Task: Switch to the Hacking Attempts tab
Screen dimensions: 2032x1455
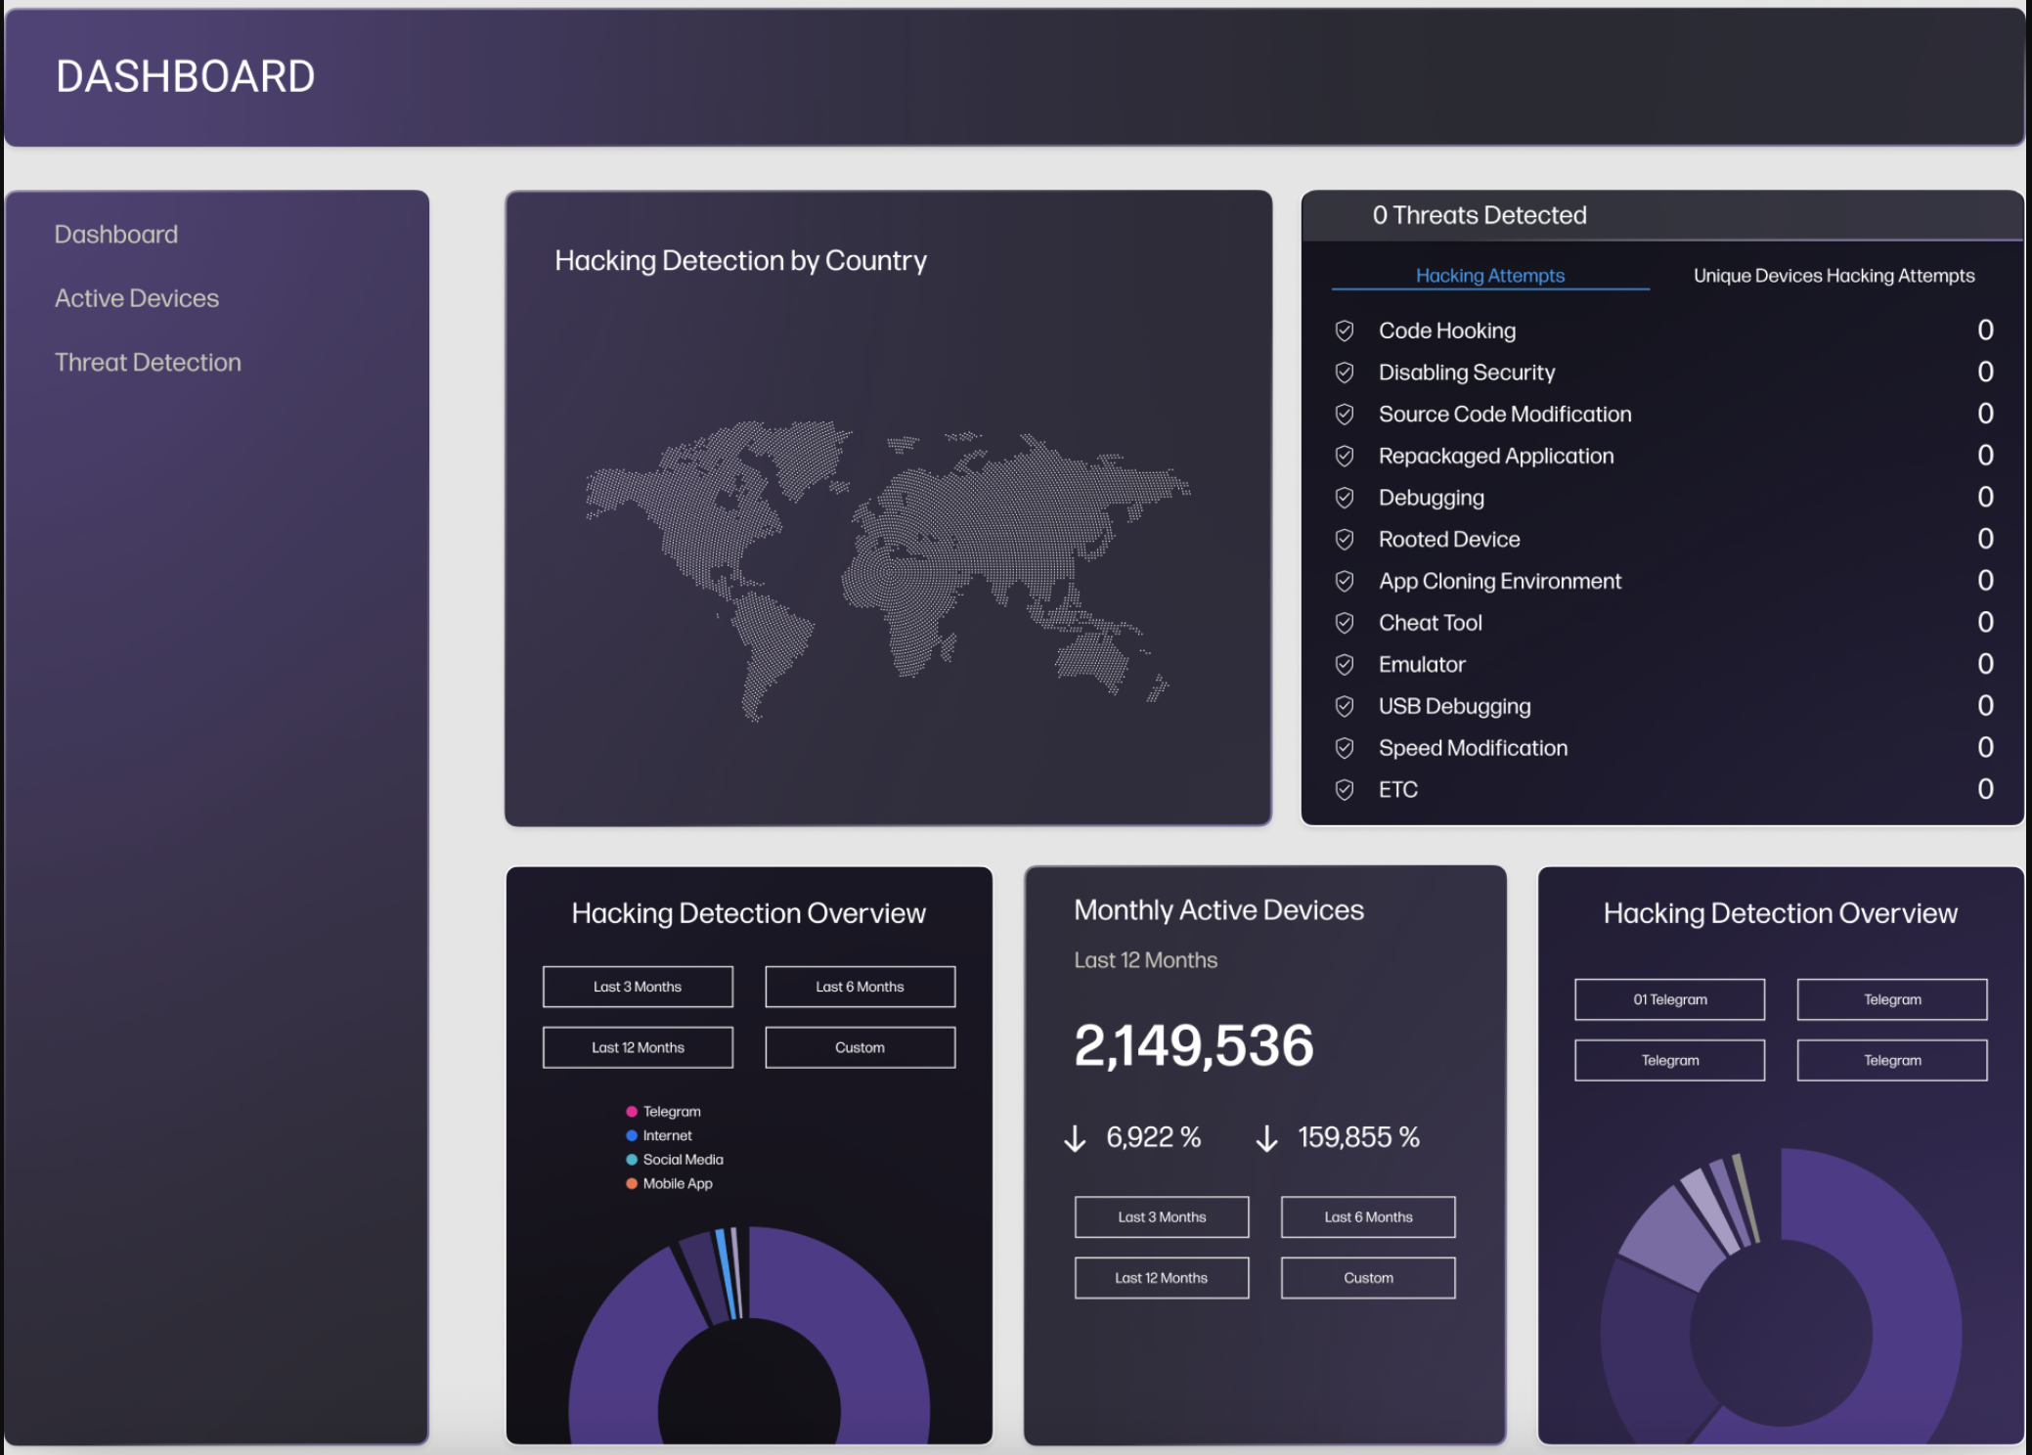Action: tap(1490, 276)
